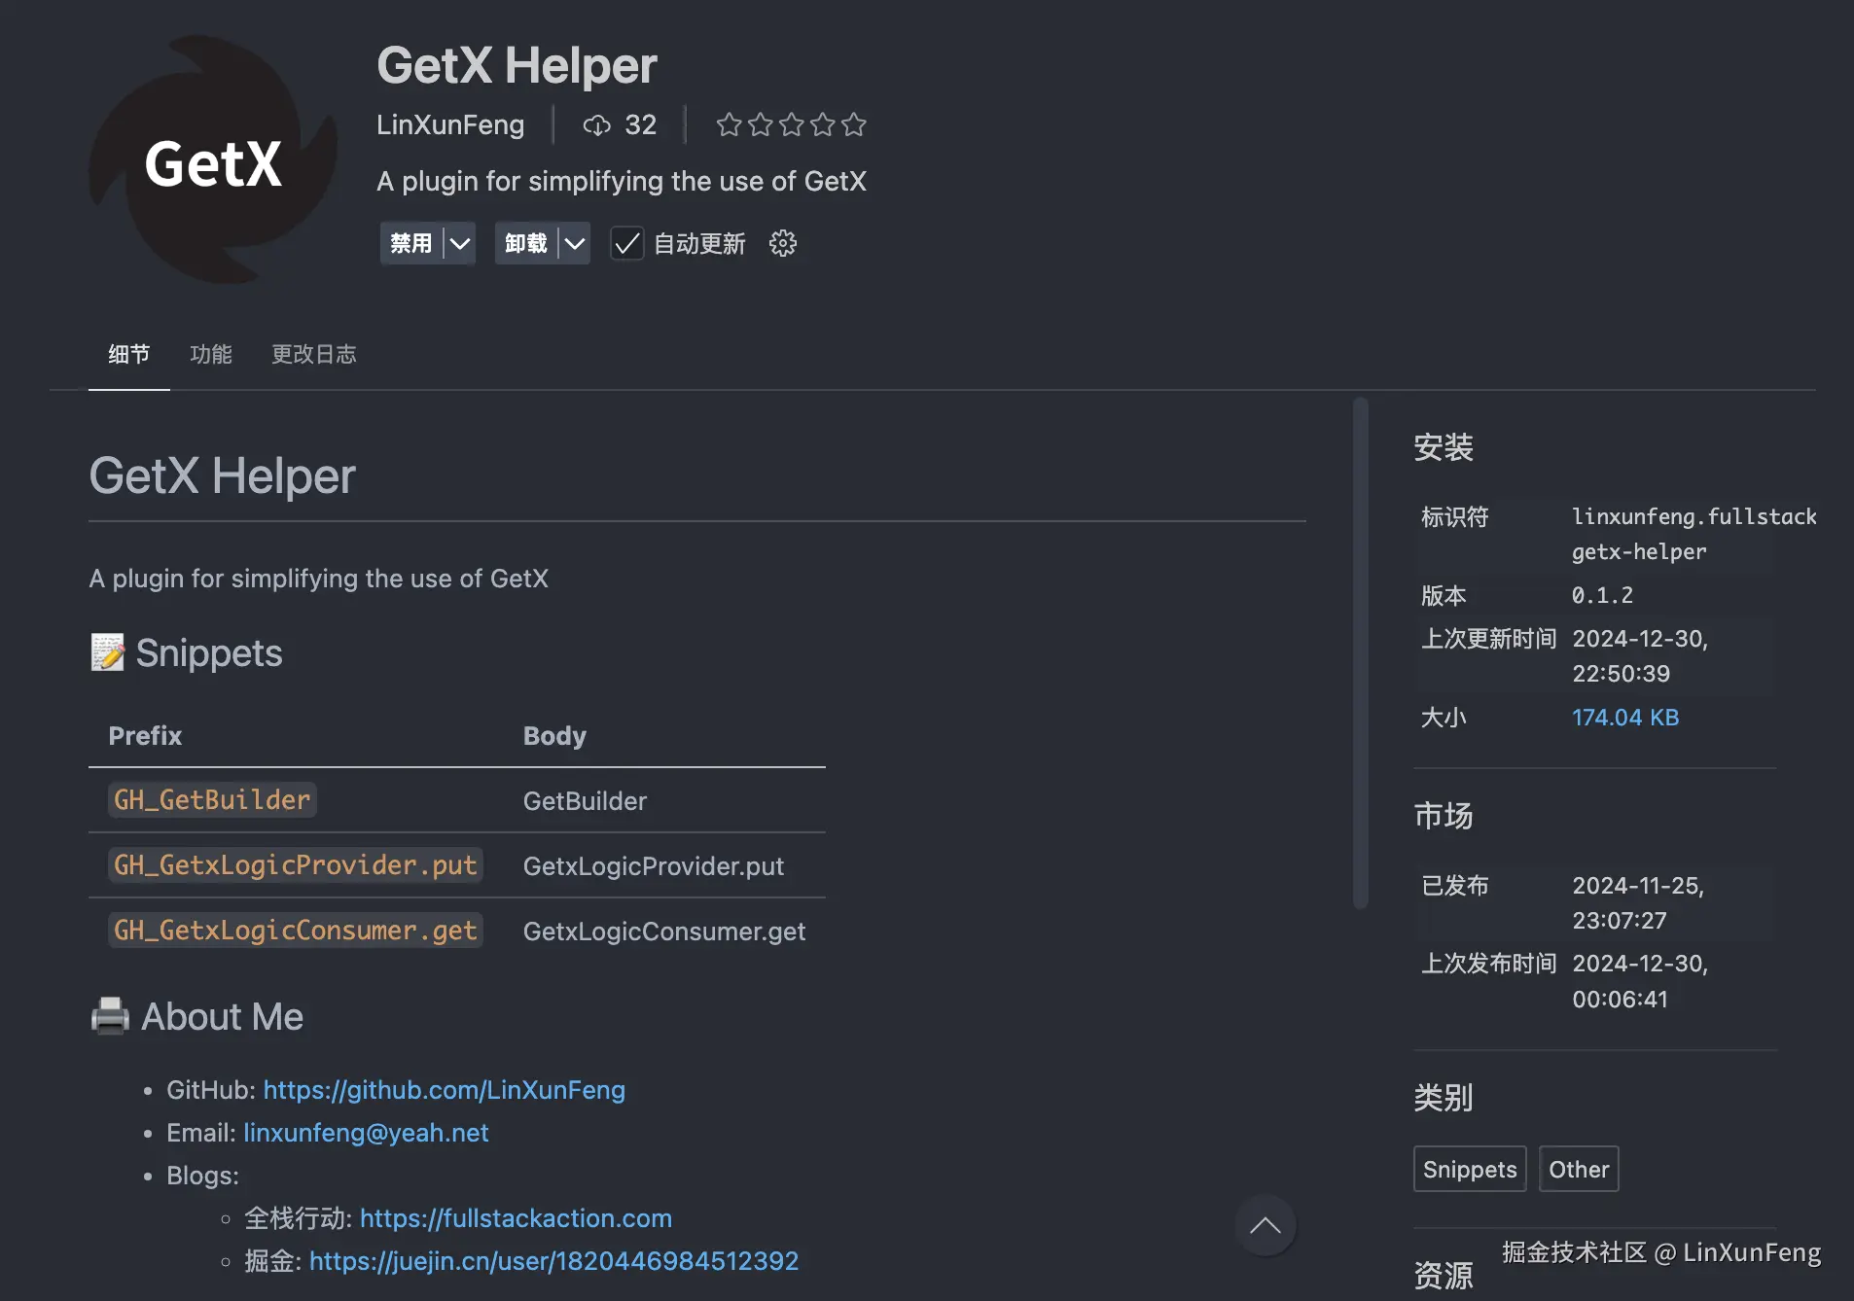Click the GH_GetBuilder prefix code
The image size is (1854, 1301).
click(212, 800)
